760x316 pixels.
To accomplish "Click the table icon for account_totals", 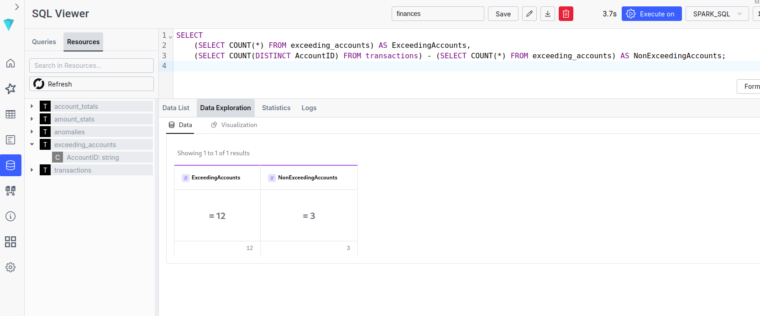I will (x=45, y=107).
